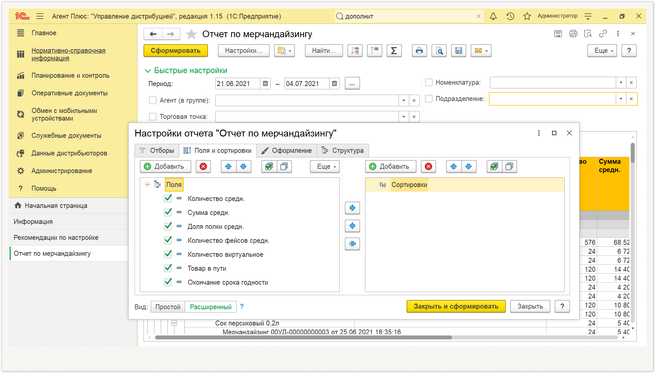The image size is (655, 373).
Task: Click Сформировать button
Action: 176,50
